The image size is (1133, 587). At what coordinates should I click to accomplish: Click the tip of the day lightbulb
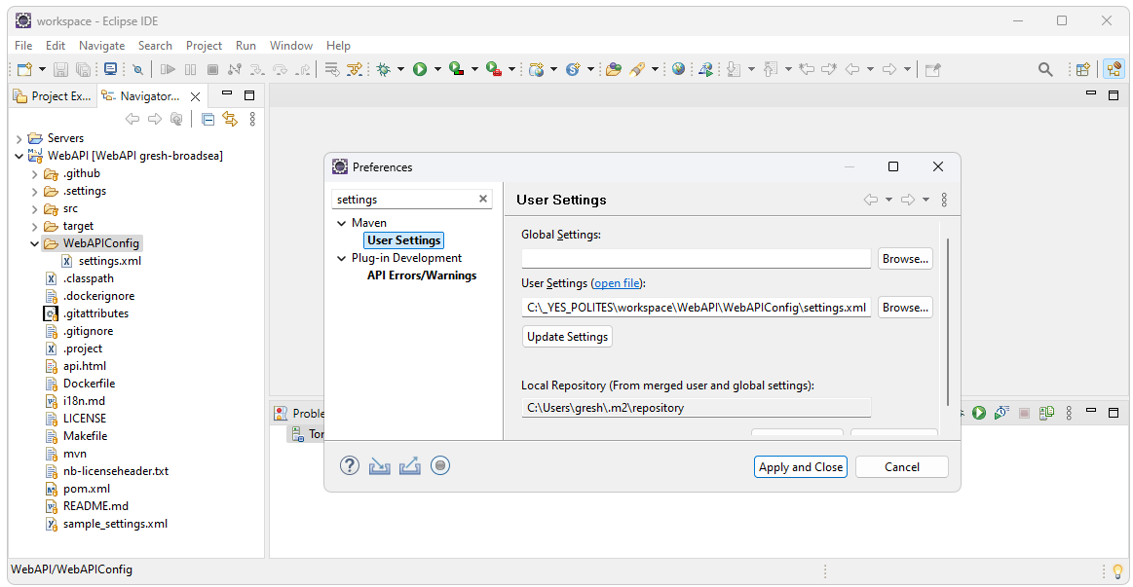click(1117, 571)
